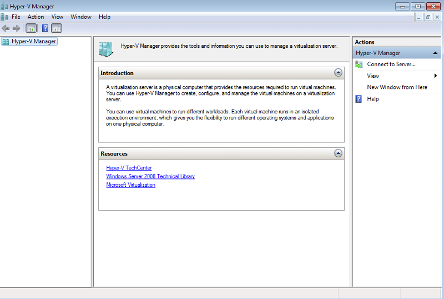Toggle the Show/Hide Action Pane toolbar icon
The height and width of the screenshot is (299, 444).
point(57,28)
